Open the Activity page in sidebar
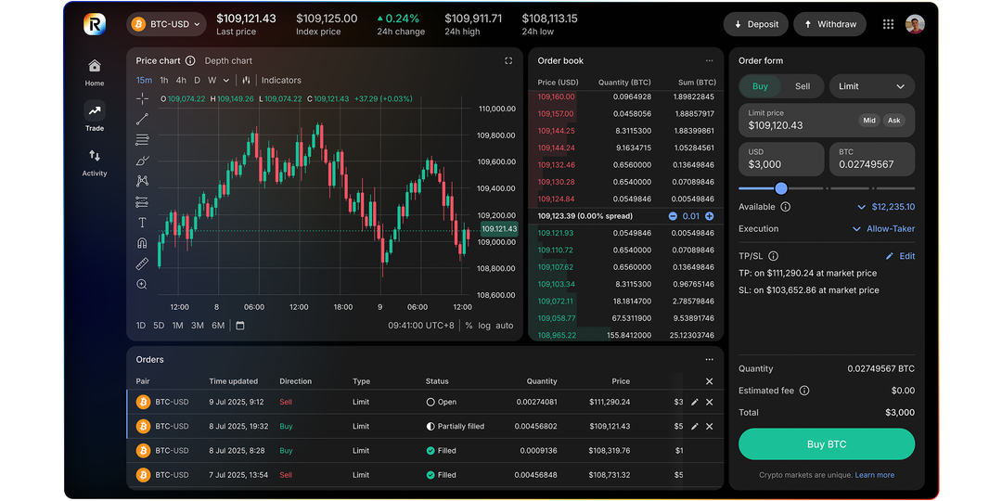The height and width of the screenshot is (501, 1002). pyautogui.click(x=95, y=161)
